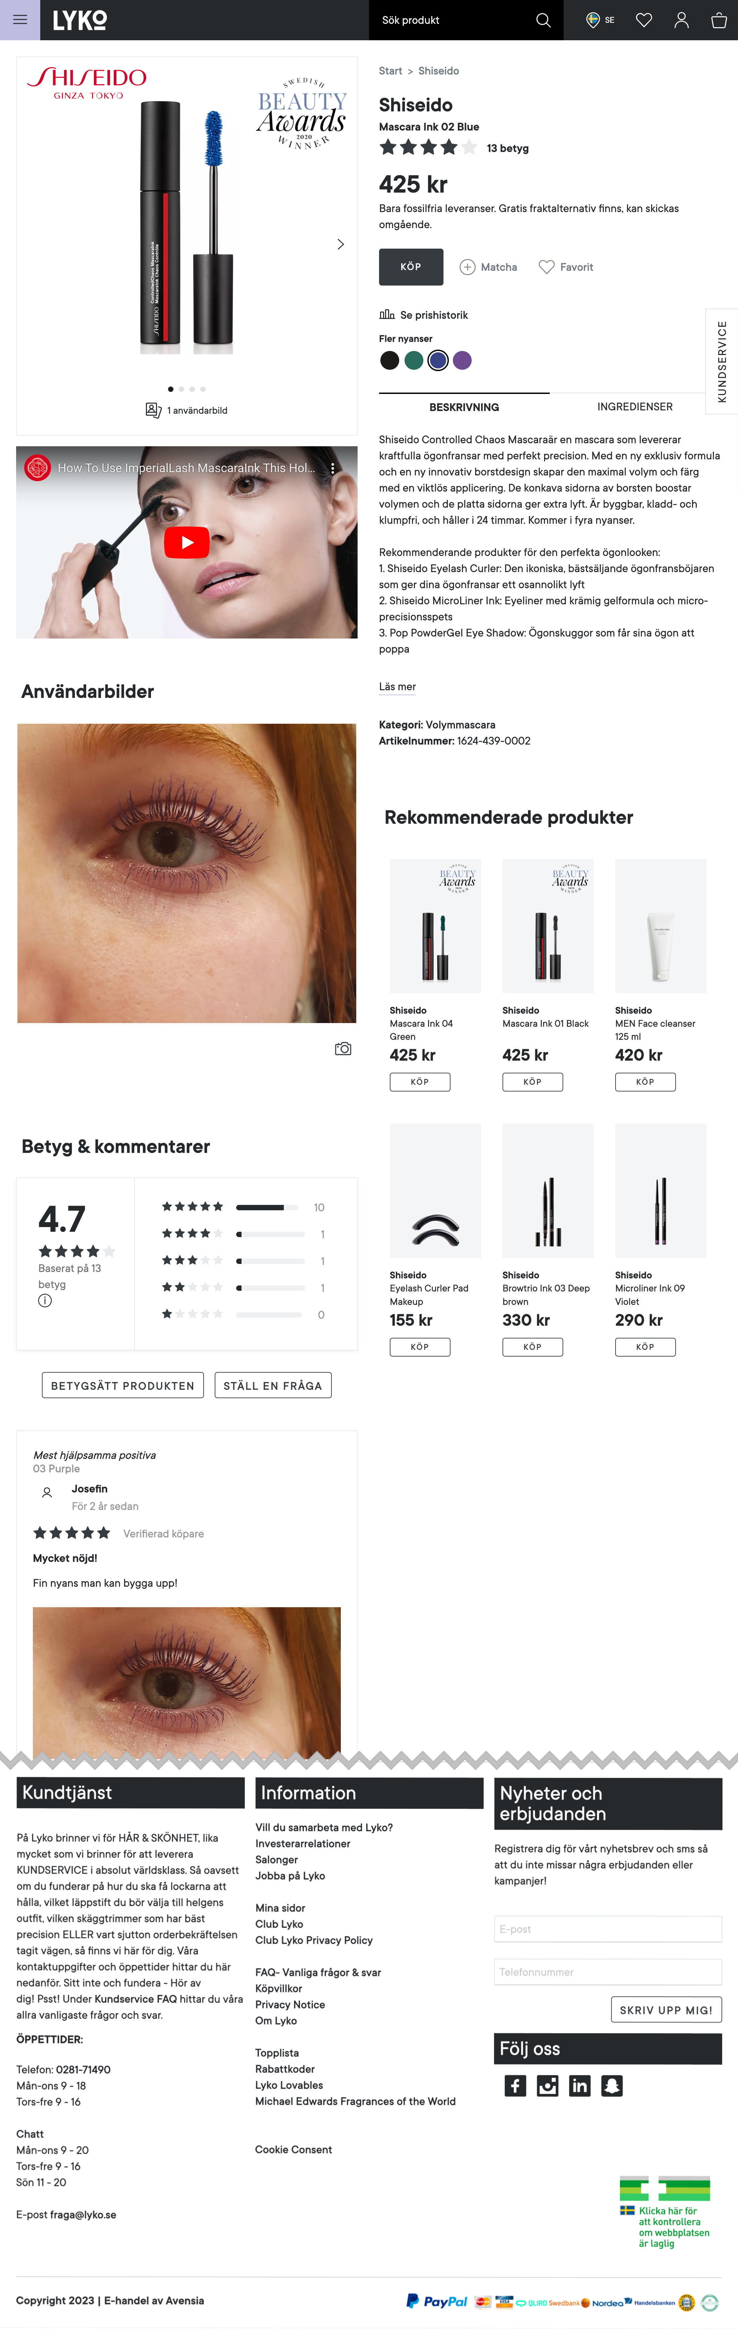This screenshot has height=2336, width=738.
Task: Open the shopping bag icon
Action: tap(719, 20)
